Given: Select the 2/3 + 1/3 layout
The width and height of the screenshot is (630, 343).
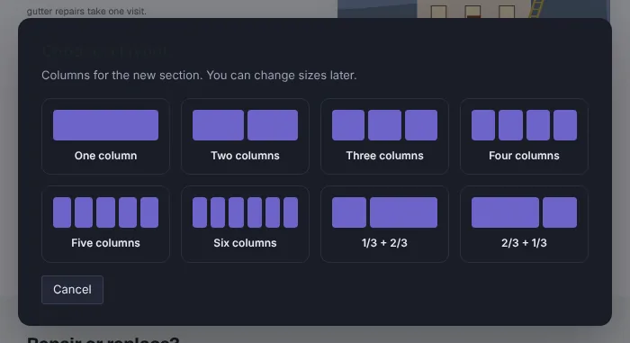Looking at the screenshot, I should coord(524,224).
